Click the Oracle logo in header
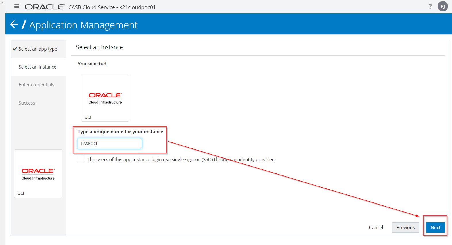Screen dimensions: 452x245 tap(45, 7)
